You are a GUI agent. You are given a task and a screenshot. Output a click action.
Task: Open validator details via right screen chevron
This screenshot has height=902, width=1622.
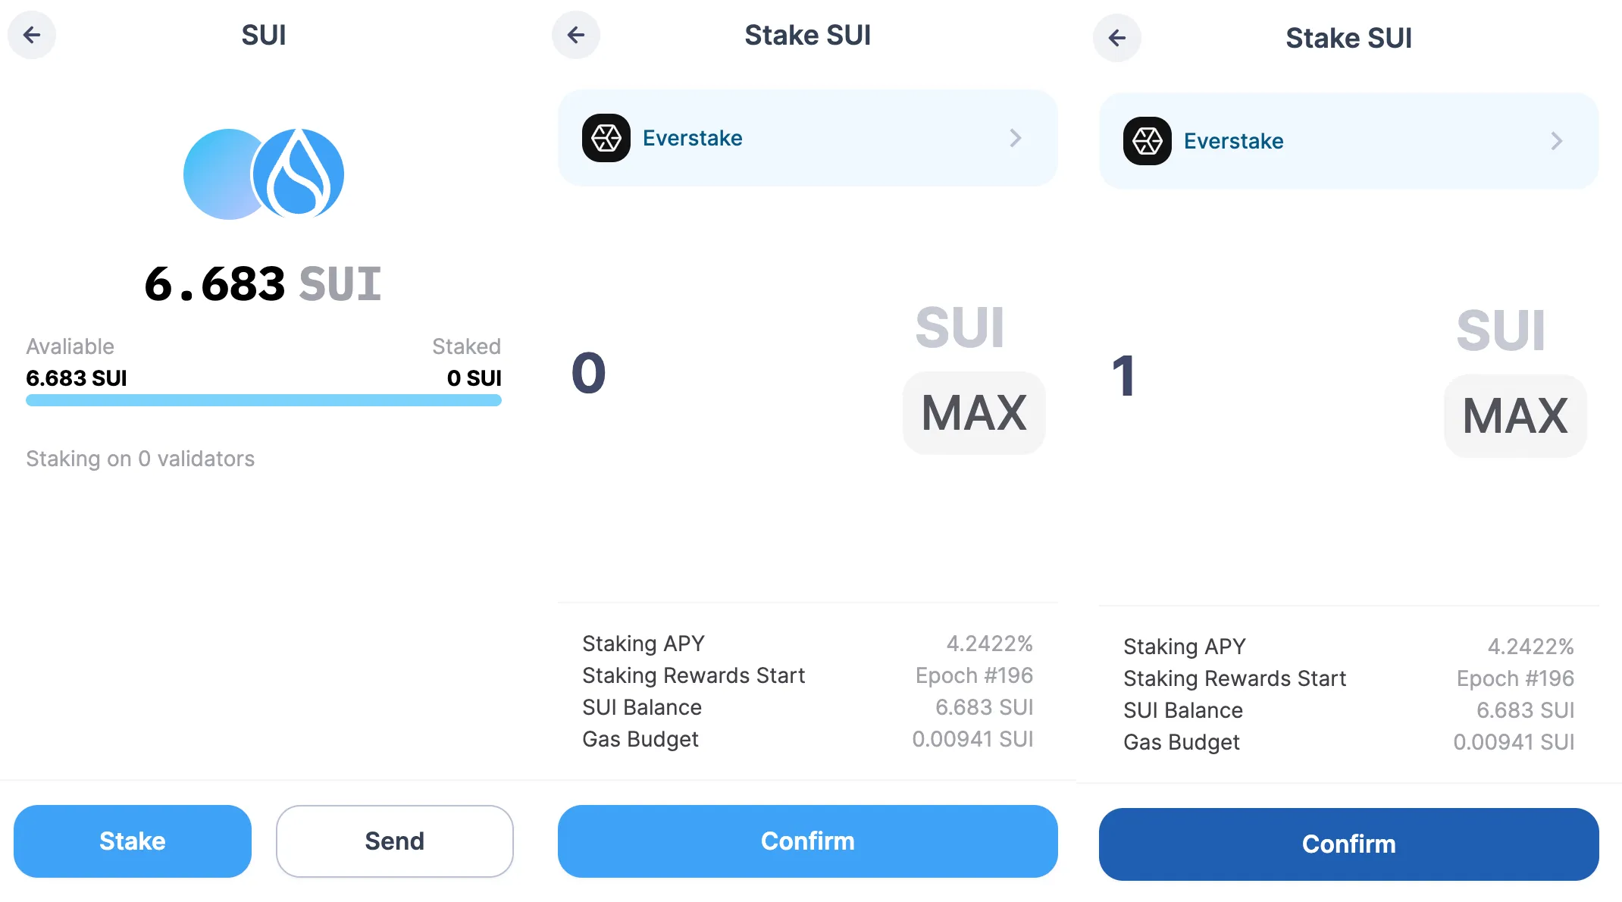pyautogui.click(x=1557, y=142)
